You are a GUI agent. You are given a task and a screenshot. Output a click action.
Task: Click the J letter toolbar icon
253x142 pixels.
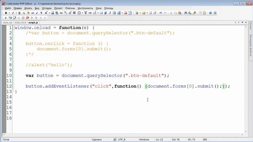click(110, 13)
